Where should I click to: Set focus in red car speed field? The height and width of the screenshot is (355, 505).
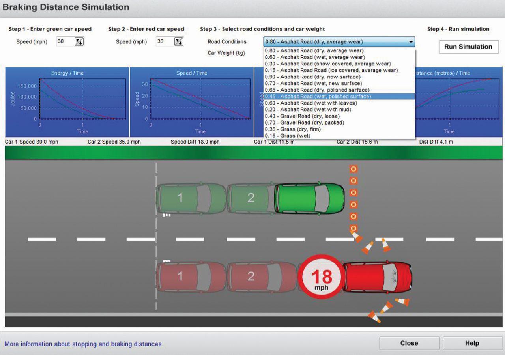point(165,41)
